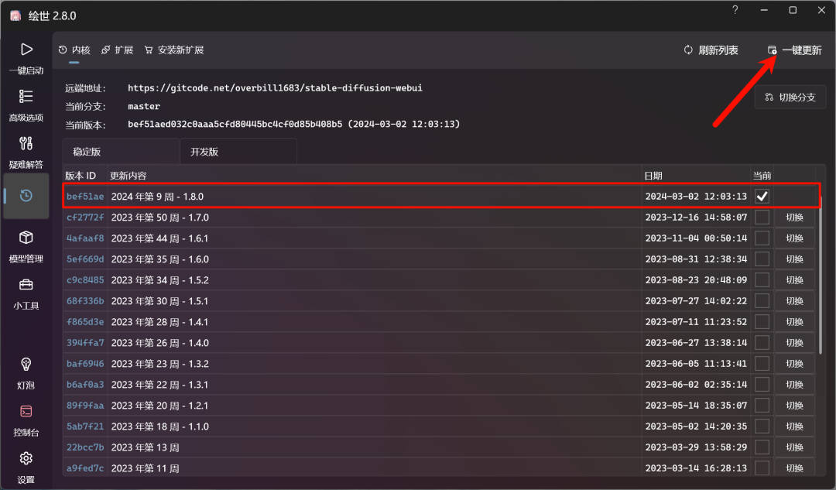Click 切换 for version 1.1.0

pos(794,426)
